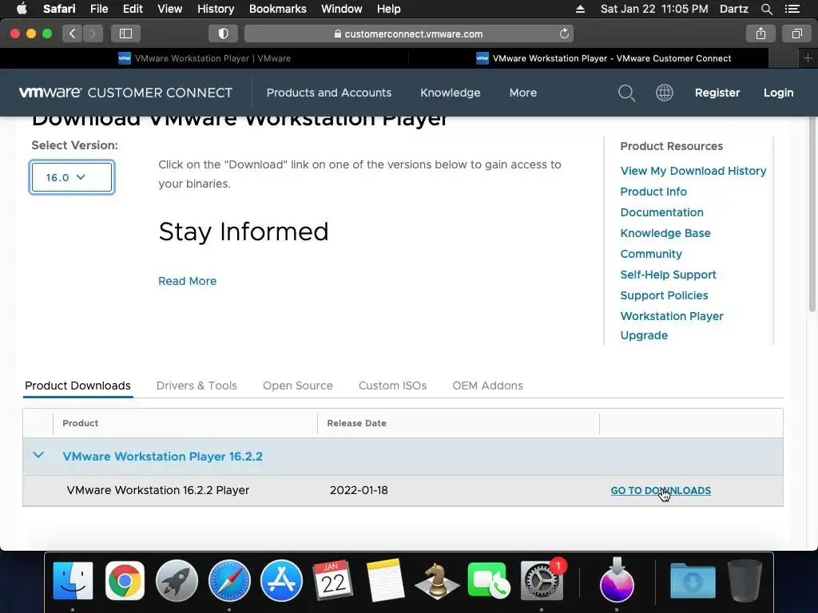Screen dimensions: 818x613
Task: Open the Knowledge navigation menu
Action: tap(451, 93)
